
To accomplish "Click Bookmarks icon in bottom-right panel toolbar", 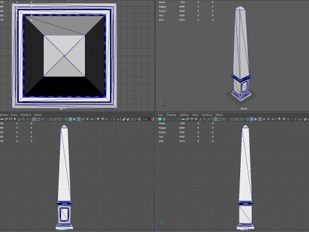I will (x=196, y=119).
